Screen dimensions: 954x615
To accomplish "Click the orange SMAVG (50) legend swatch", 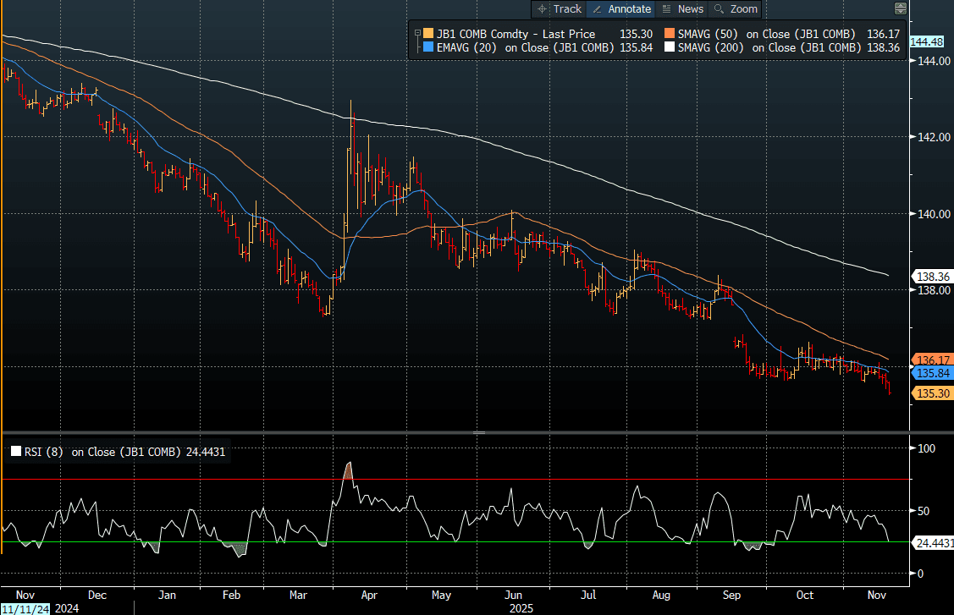I will click(x=669, y=34).
